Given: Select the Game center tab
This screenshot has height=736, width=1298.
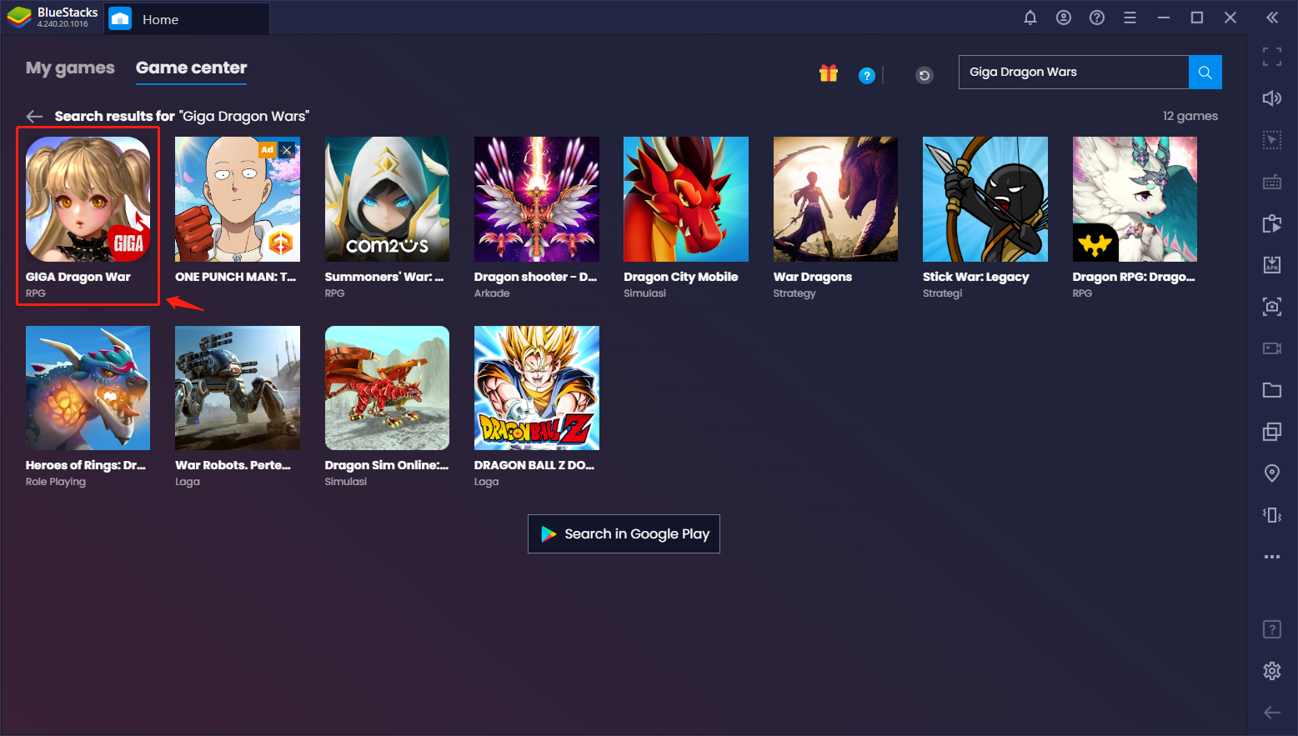Looking at the screenshot, I should tap(192, 68).
